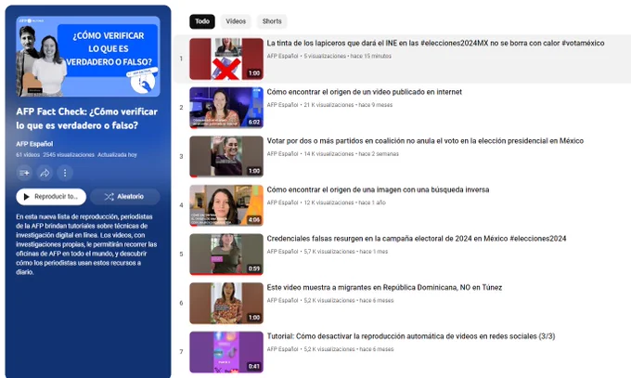Open thumbnail of 'Votar por dos o más partidos' video
This screenshot has height=378, width=631.
(226, 156)
